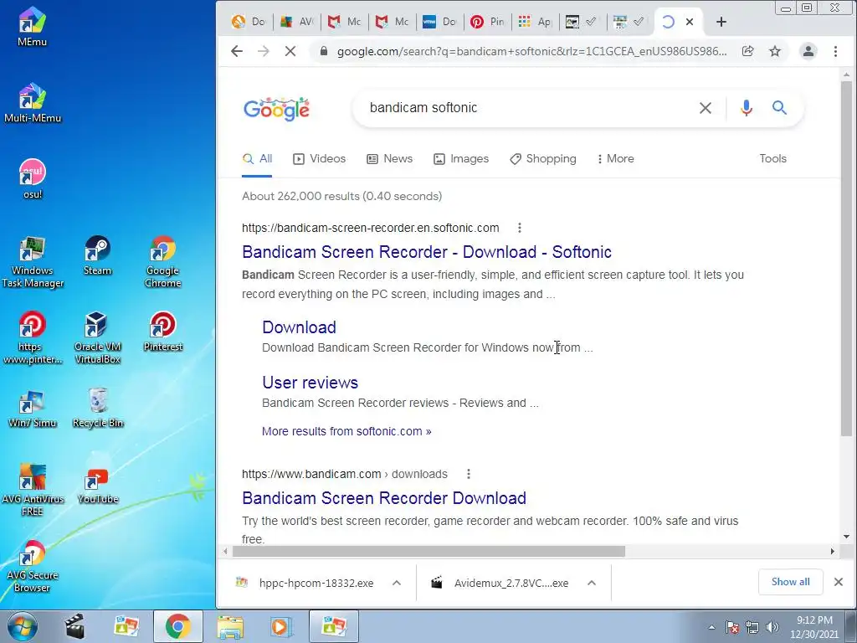Click the horizontal scrollbar thumb
Screen dimensions: 857x643
(x=428, y=551)
